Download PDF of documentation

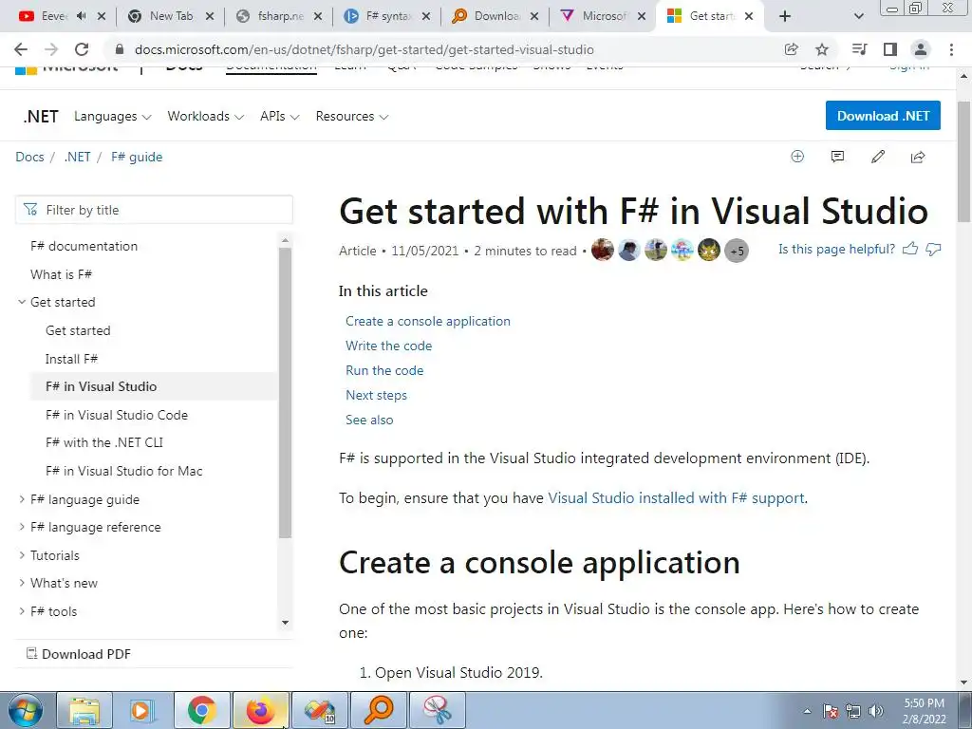click(x=79, y=654)
